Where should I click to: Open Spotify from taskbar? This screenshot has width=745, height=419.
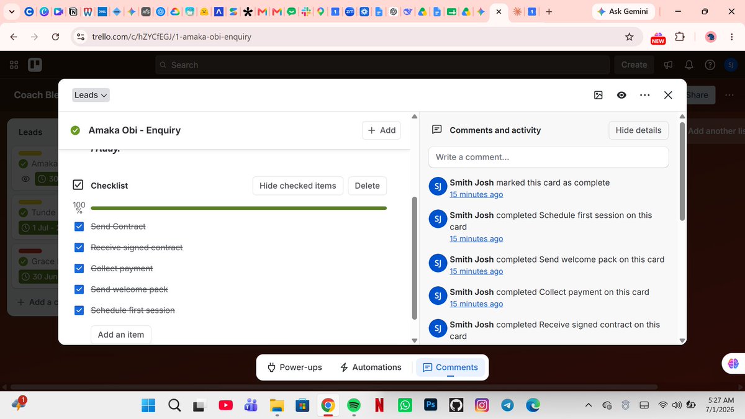click(354, 405)
